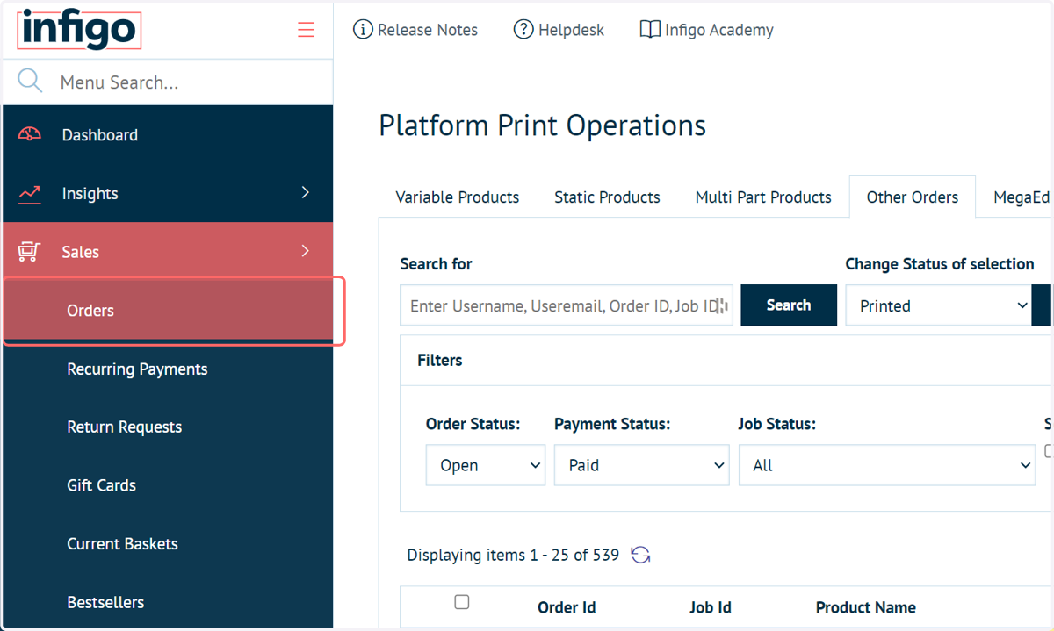Sort by Order Id column header

(x=567, y=607)
